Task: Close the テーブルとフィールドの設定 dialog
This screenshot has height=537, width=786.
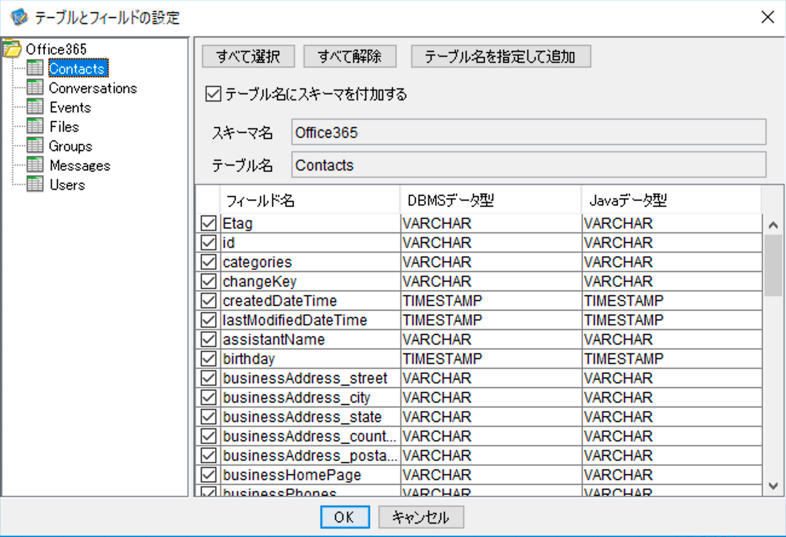Action: [x=767, y=17]
